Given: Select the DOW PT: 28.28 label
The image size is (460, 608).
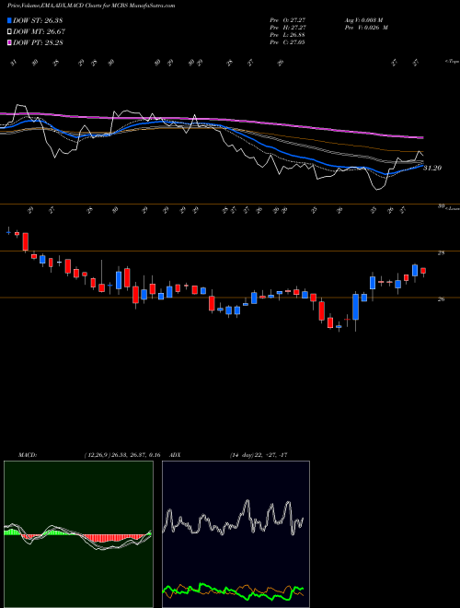Looking at the screenshot, I should (x=38, y=42).
